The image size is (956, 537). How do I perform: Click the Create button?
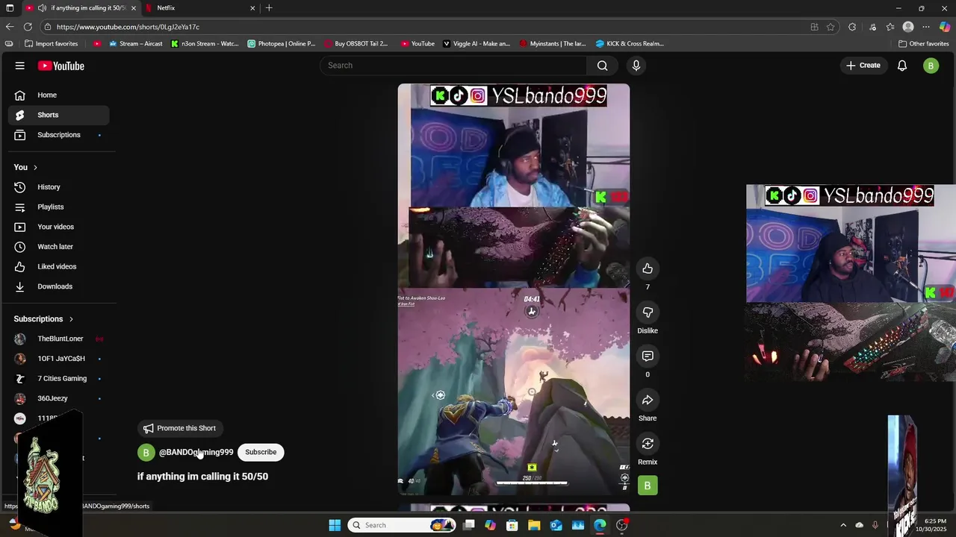point(863,66)
